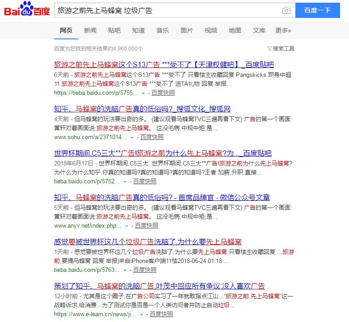Screen dimensions: 349x322
Task: Open the 视频 tab
Action: click(211, 30)
